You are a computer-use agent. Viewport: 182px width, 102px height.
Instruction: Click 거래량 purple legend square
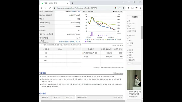click(86, 41)
